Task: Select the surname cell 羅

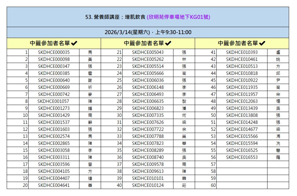Action: 278,157
